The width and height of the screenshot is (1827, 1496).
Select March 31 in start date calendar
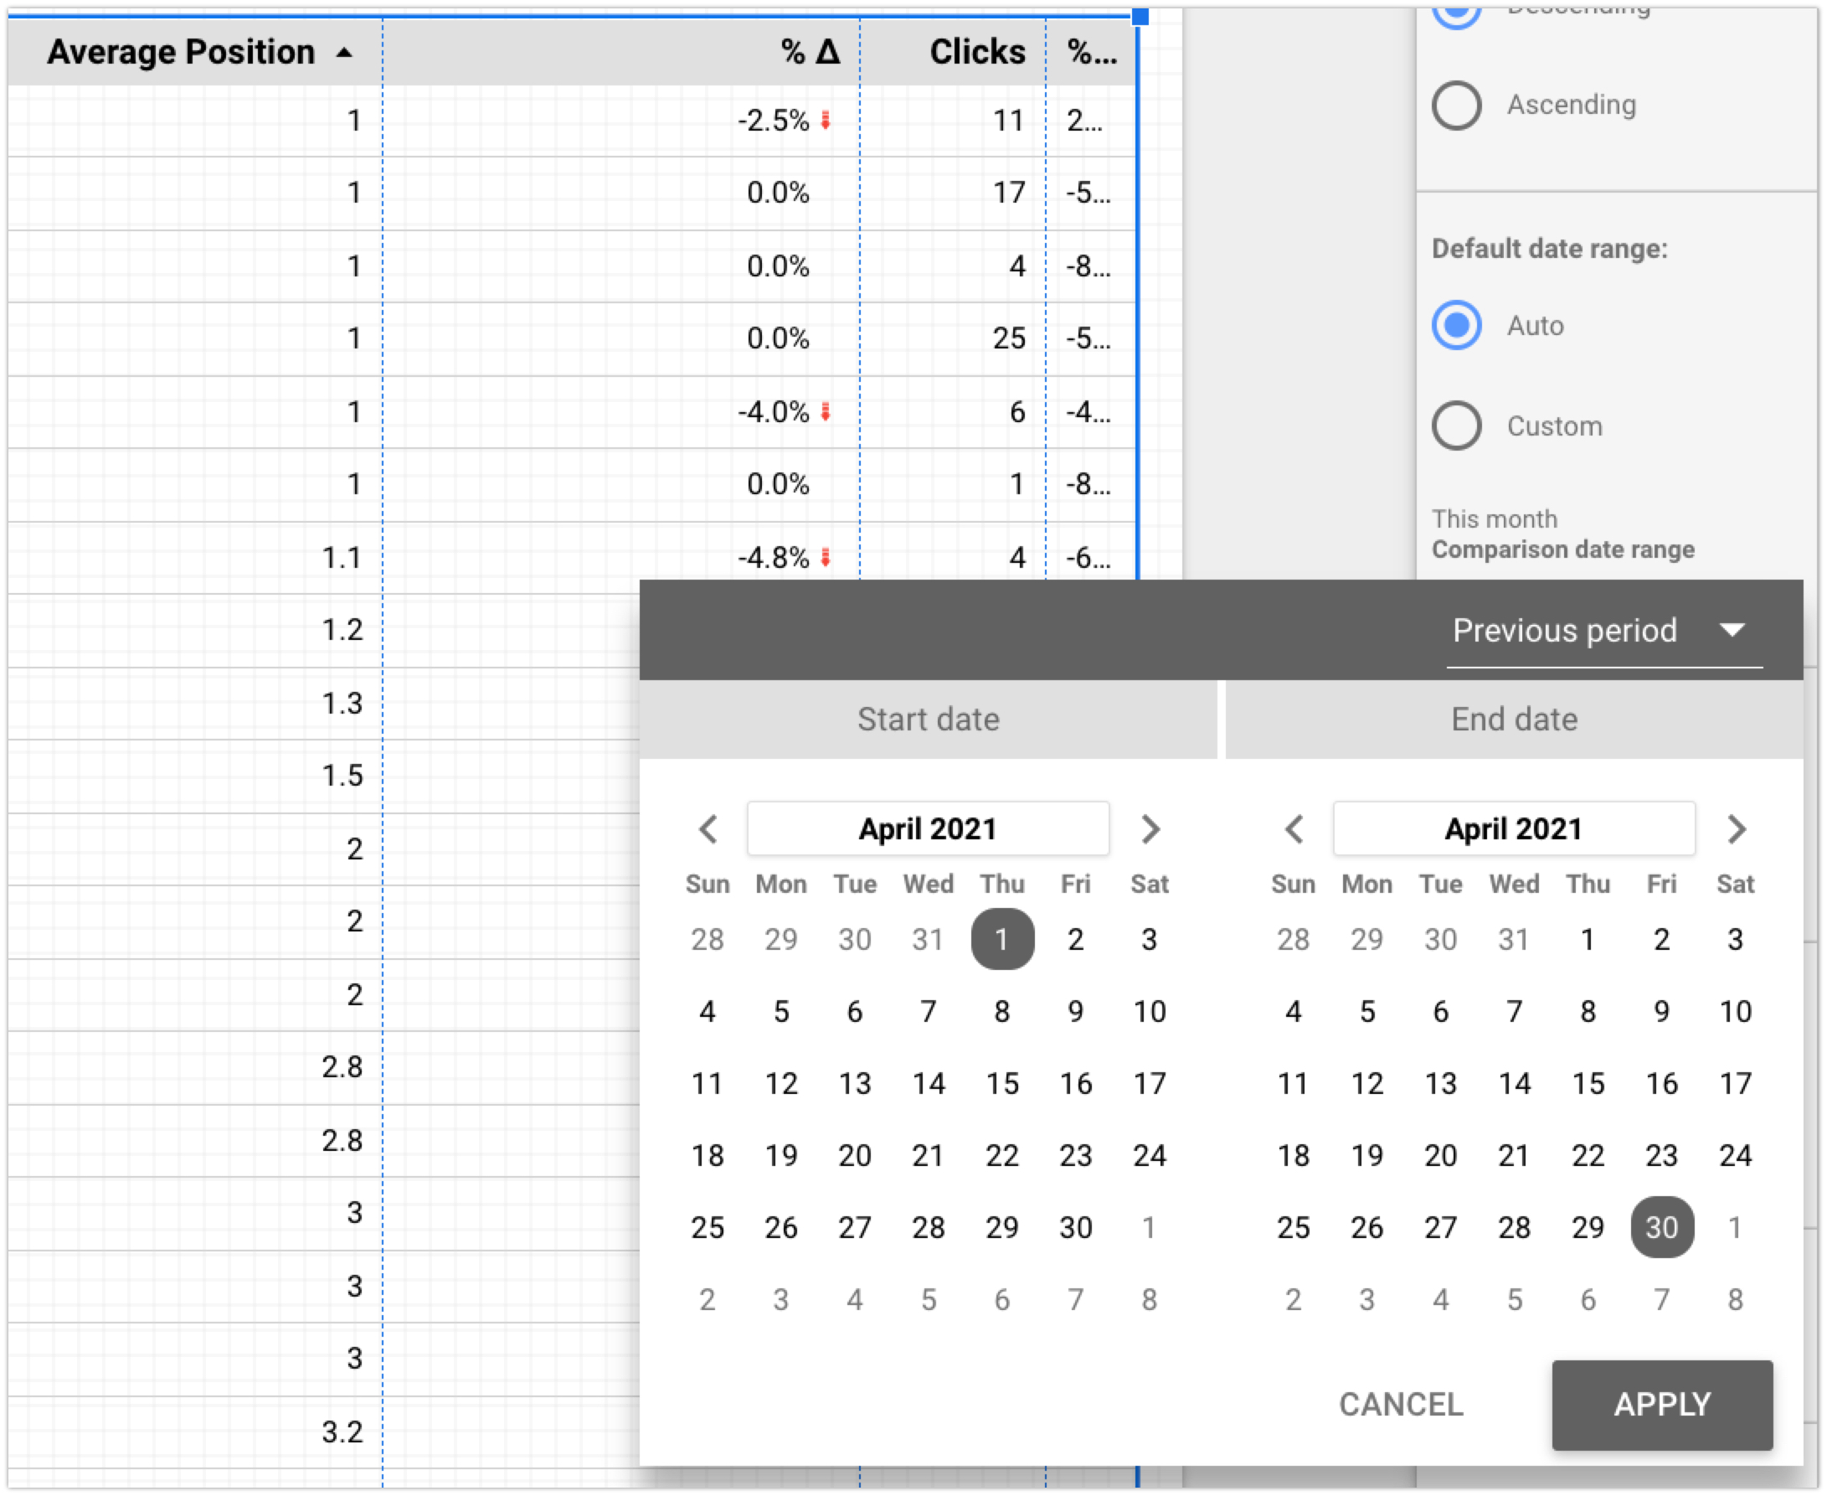tap(928, 939)
